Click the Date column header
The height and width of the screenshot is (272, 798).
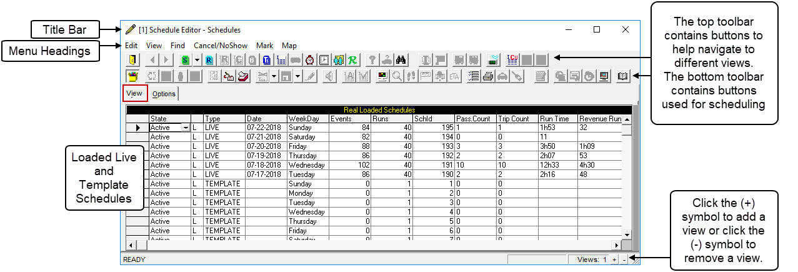(x=266, y=118)
